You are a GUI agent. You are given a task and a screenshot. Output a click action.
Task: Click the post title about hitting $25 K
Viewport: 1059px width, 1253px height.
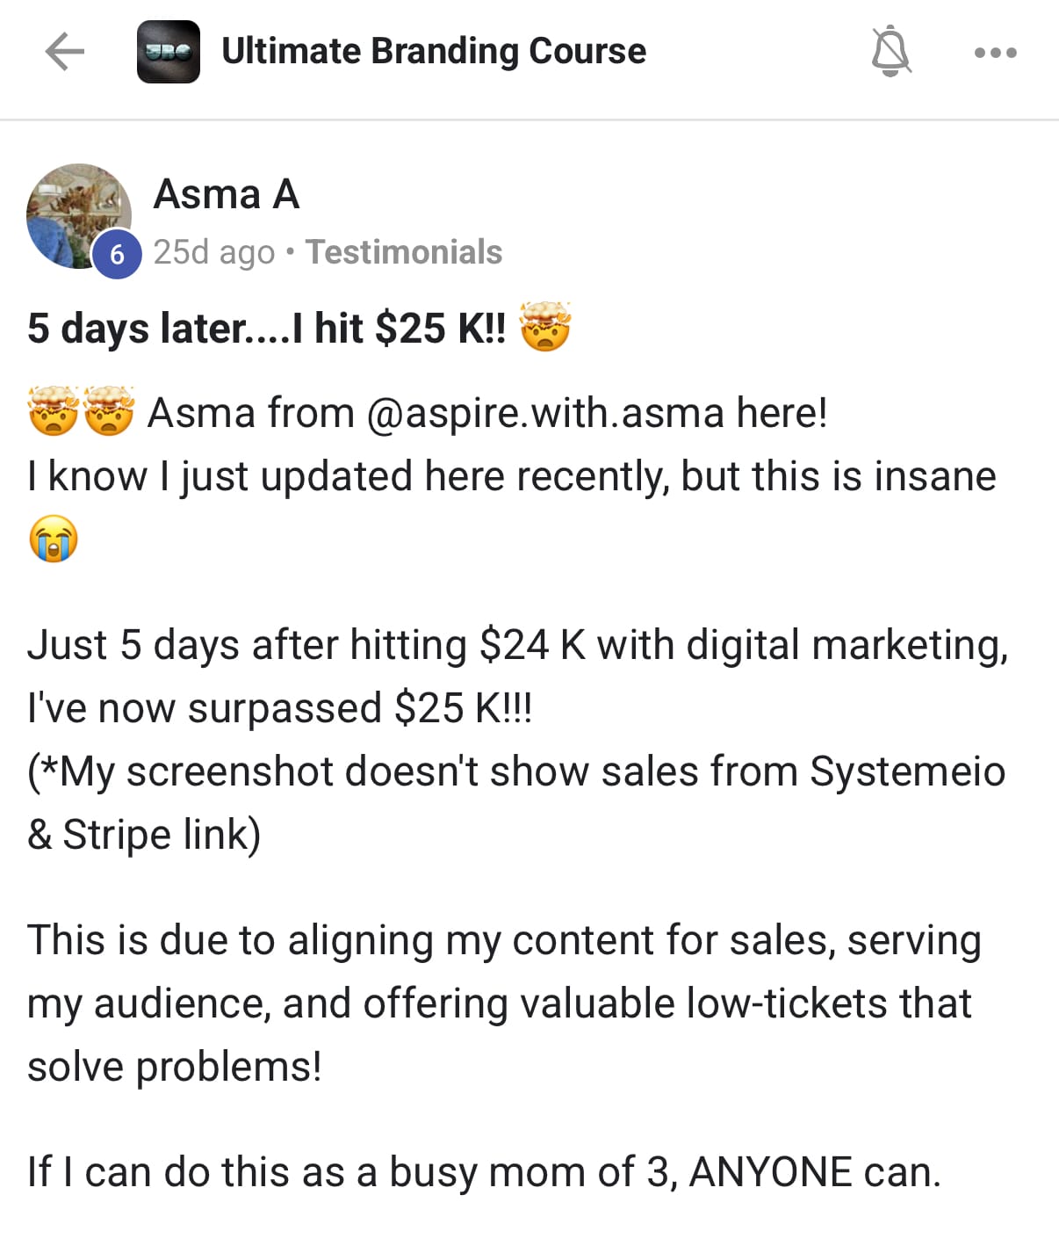[x=266, y=328]
